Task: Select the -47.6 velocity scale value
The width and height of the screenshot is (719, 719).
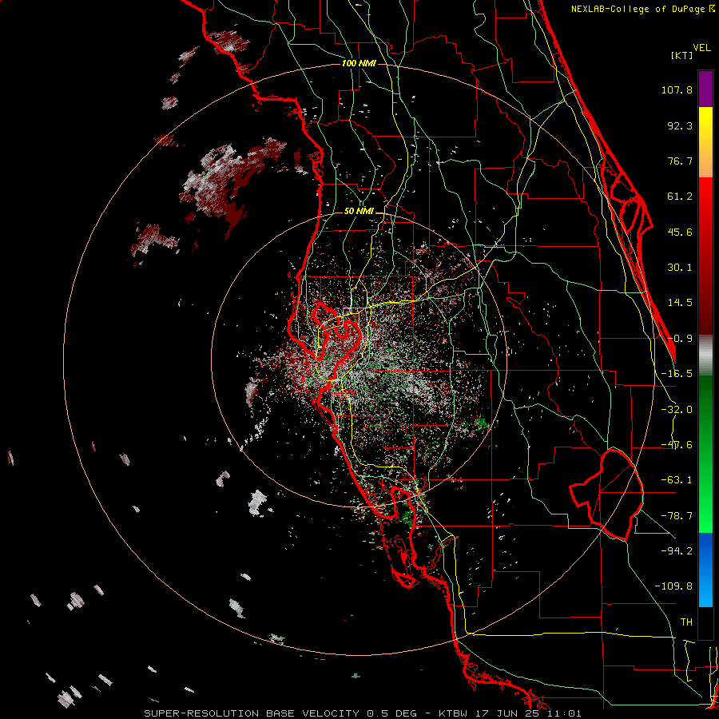Action: pos(677,445)
